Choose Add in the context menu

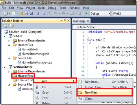click(55, 81)
